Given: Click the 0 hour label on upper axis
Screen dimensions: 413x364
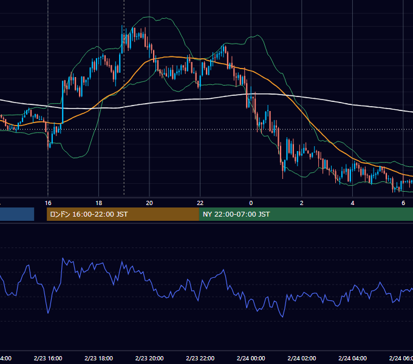Looking at the screenshot, I should (251, 203).
